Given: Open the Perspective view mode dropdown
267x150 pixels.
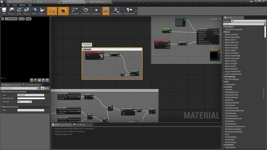Looking at the screenshot, I should click(x=11, y=19).
